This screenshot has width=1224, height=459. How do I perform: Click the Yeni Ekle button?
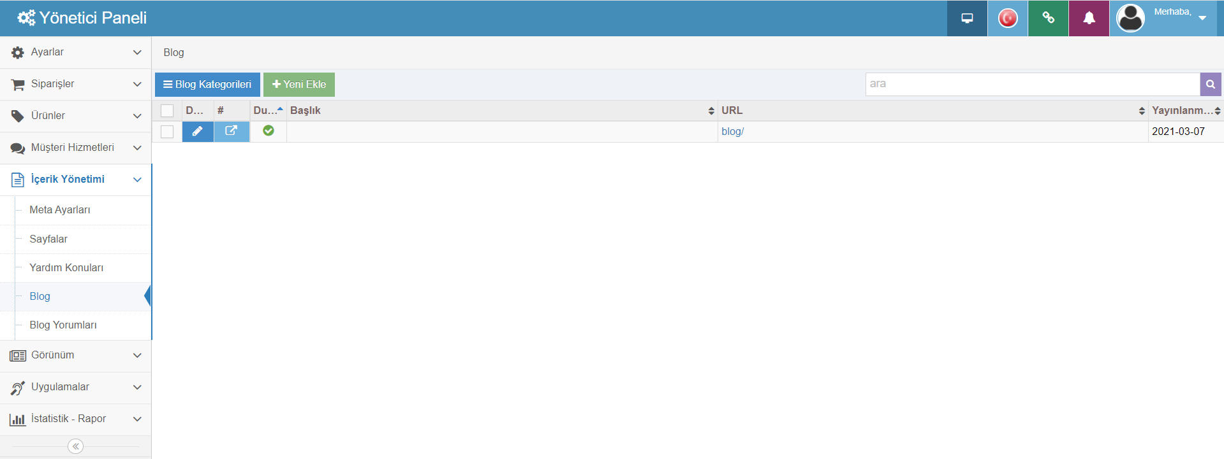point(299,85)
